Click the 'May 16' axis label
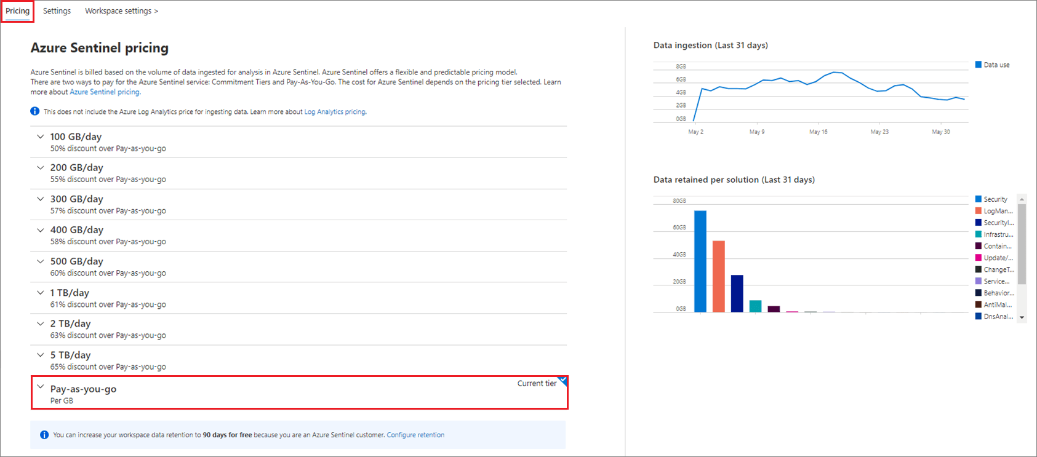Screen dimensions: 1037x457 tap(819, 132)
